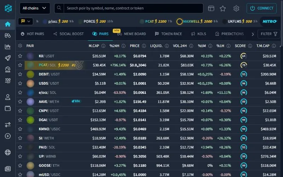Open the settings gear in header
The width and height of the screenshot is (283, 177).
coord(236,8)
